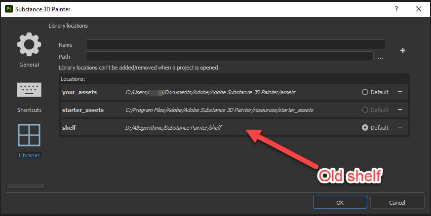Click the starter_assets Program Files path text

(219, 110)
